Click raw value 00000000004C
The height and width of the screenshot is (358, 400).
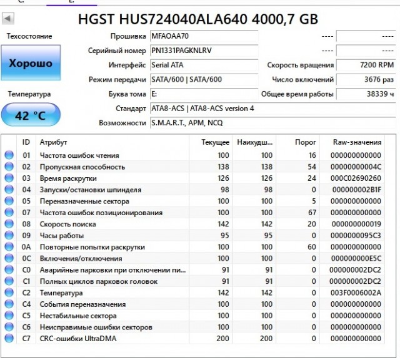coord(356,167)
